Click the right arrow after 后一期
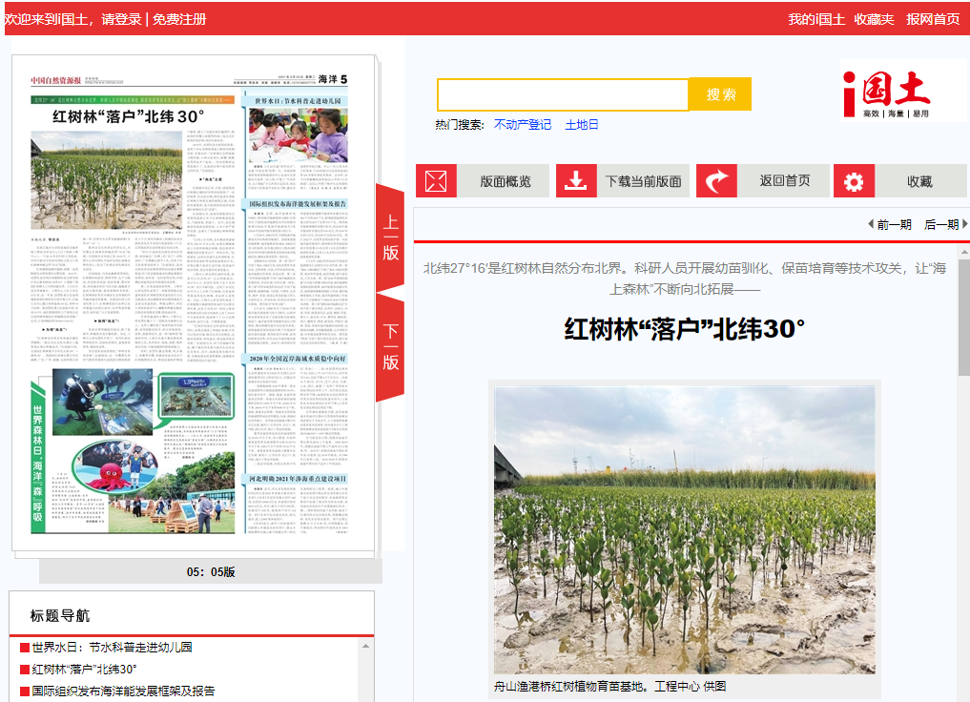This screenshot has height=702, width=970. click(x=964, y=224)
